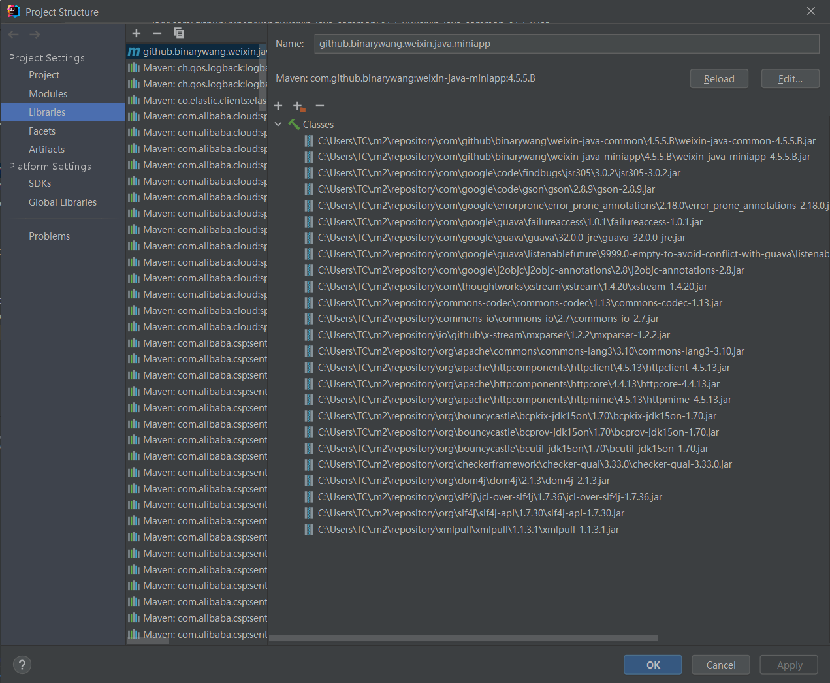The width and height of the screenshot is (830, 683).
Task: Select bcutil-jdk15on-1.70.jar entry
Action: [507, 449]
